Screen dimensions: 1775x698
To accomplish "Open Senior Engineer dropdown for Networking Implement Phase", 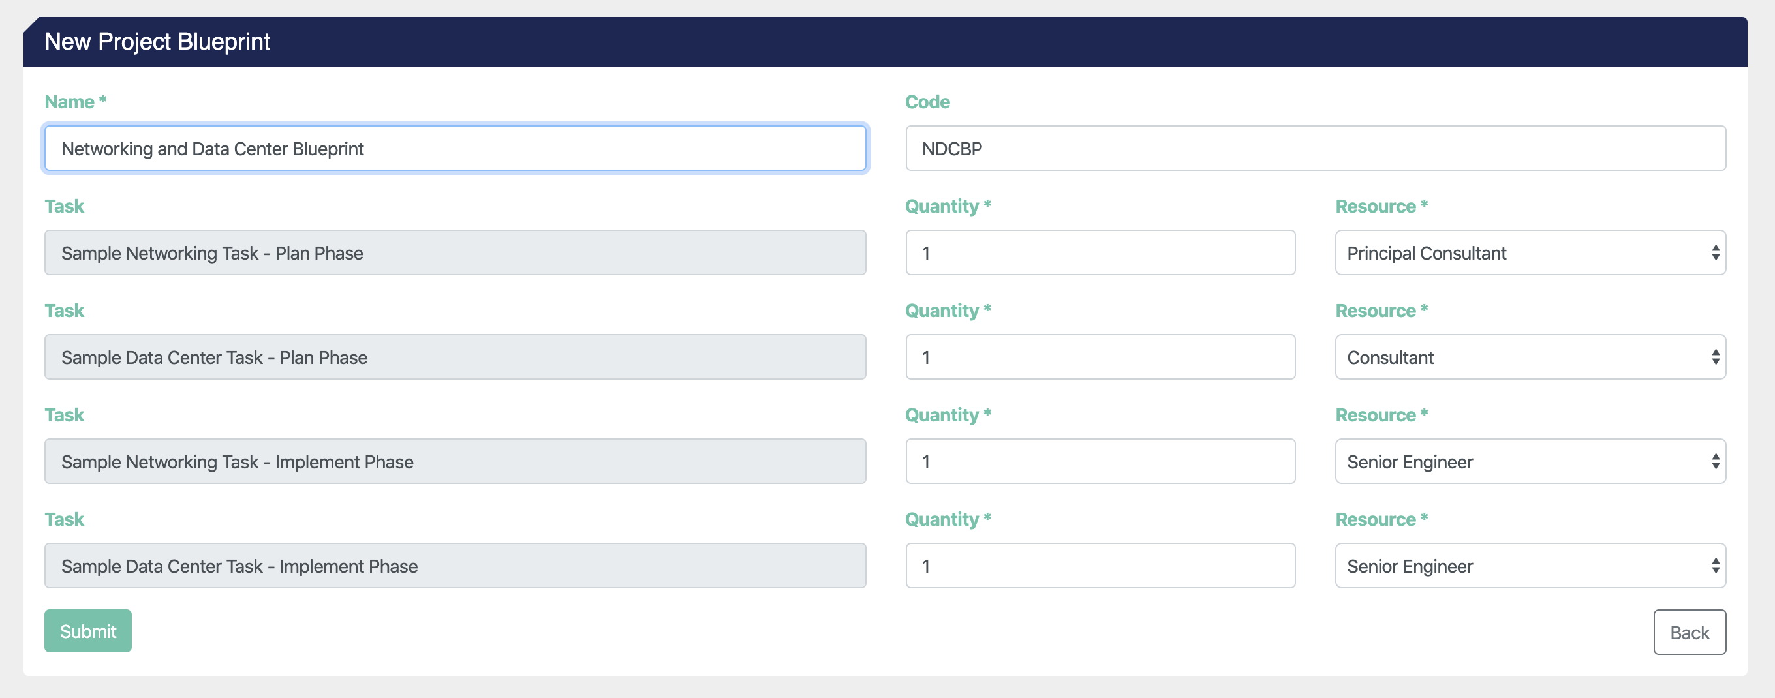I will click(x=1530, y=462).
